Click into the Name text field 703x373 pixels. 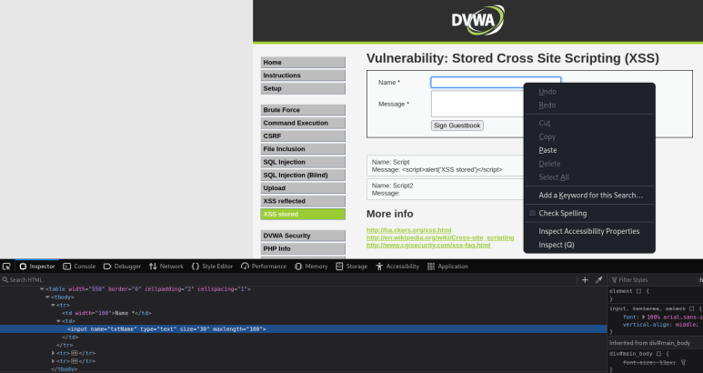coord(496,83)
